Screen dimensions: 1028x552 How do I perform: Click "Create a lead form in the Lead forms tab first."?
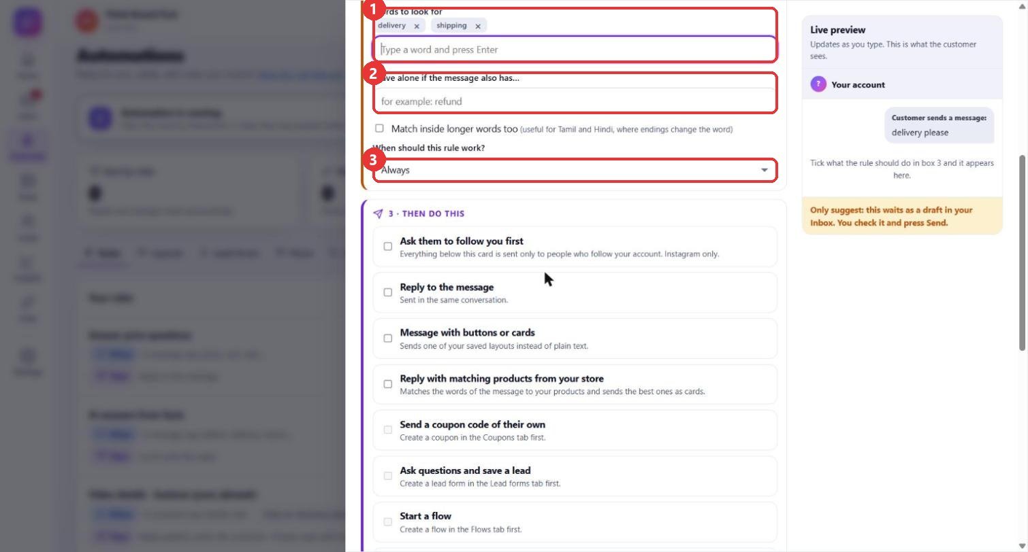480,483
